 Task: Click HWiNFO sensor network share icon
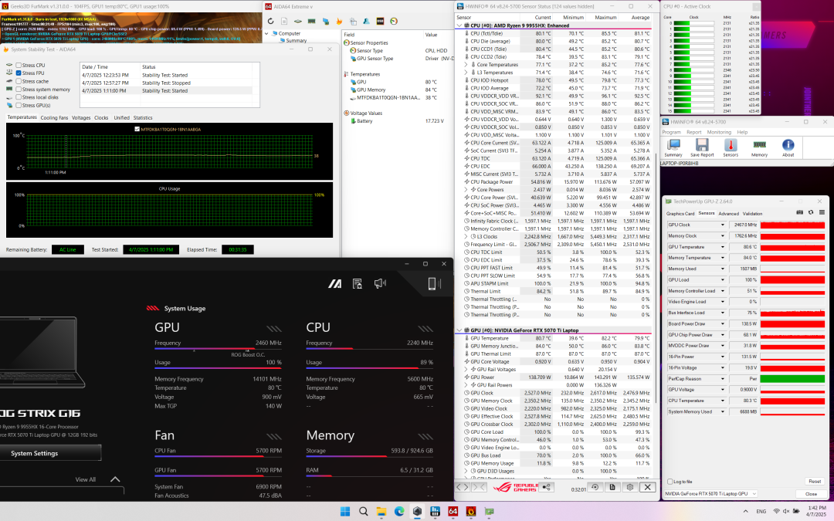point(546,487)
